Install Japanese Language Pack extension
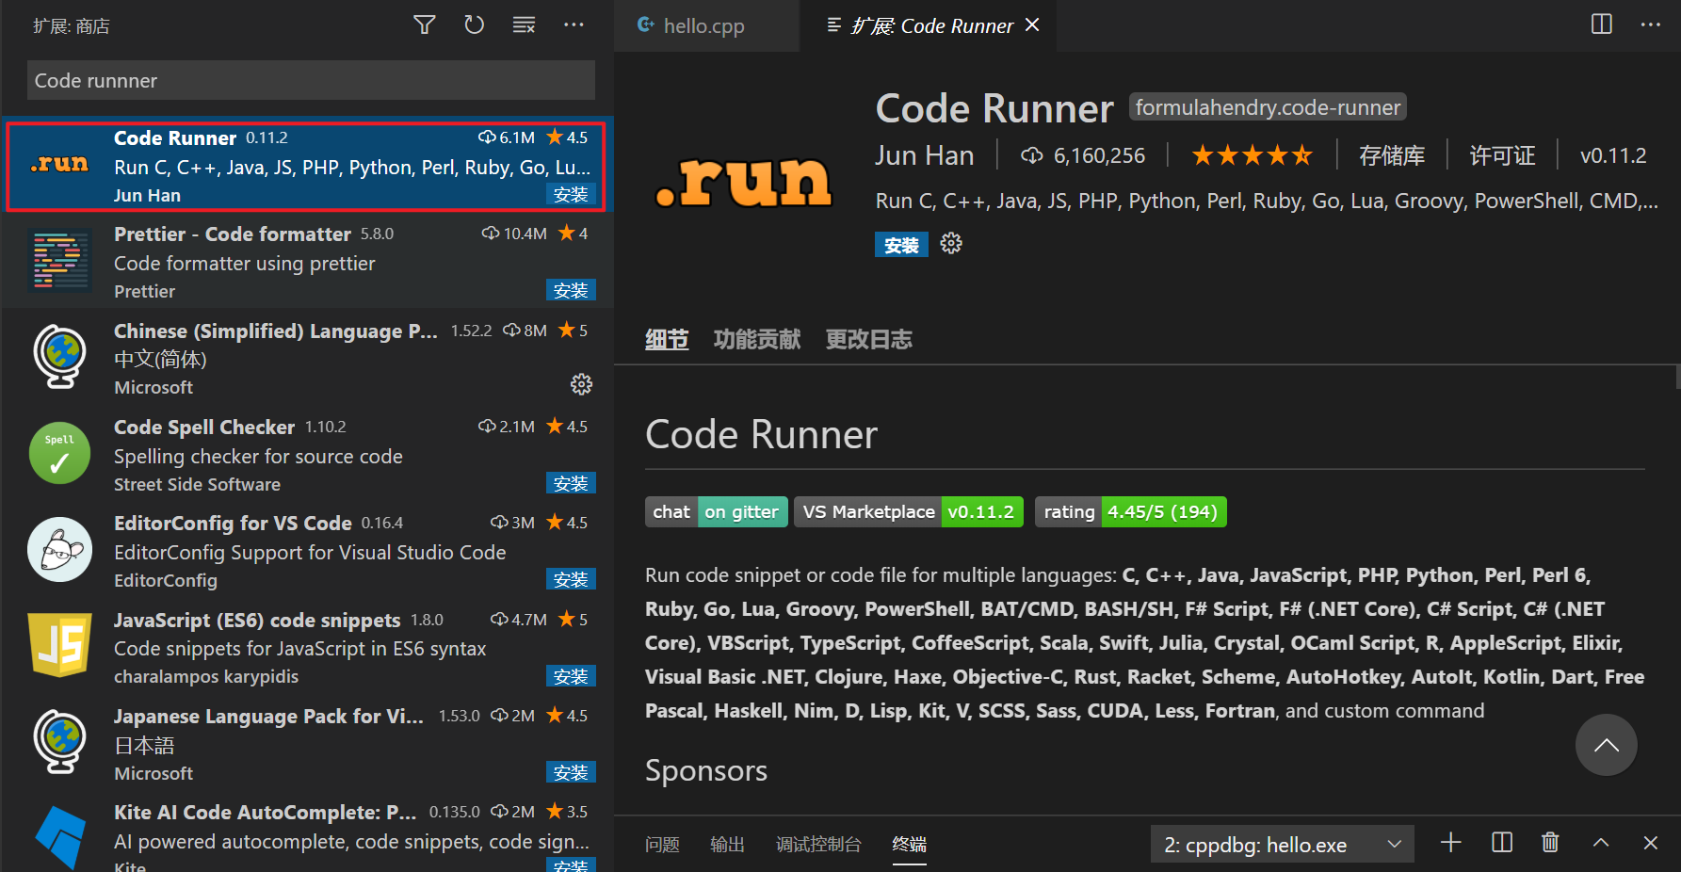 tap(571, 772)
